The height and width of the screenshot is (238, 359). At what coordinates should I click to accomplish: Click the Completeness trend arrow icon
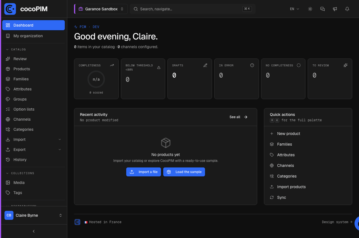pos(112,65)
